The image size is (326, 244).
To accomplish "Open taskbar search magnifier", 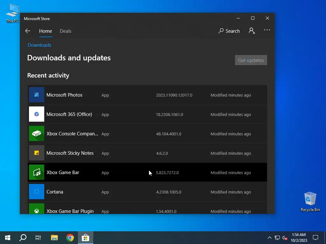I will pyautogui.click(x=23, y=238).
